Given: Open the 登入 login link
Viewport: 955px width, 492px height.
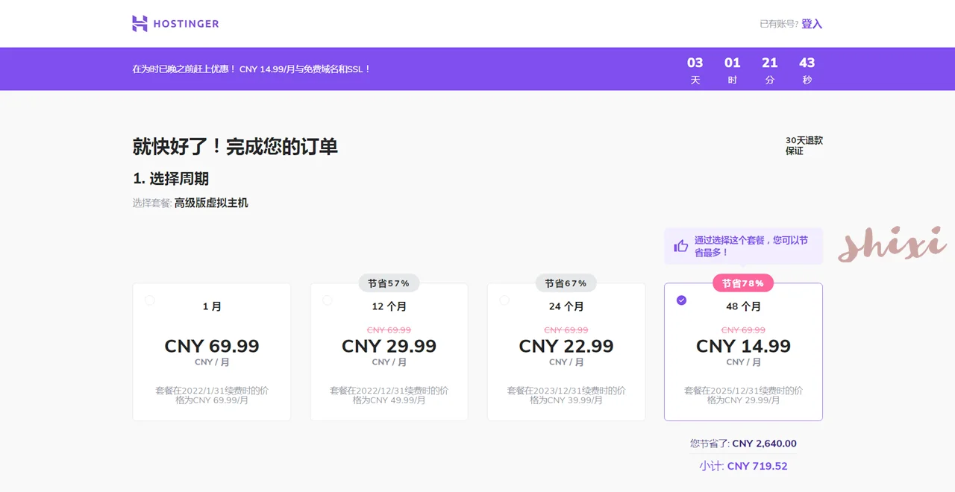Looking at the screenshot, I should tap(812, 24).
